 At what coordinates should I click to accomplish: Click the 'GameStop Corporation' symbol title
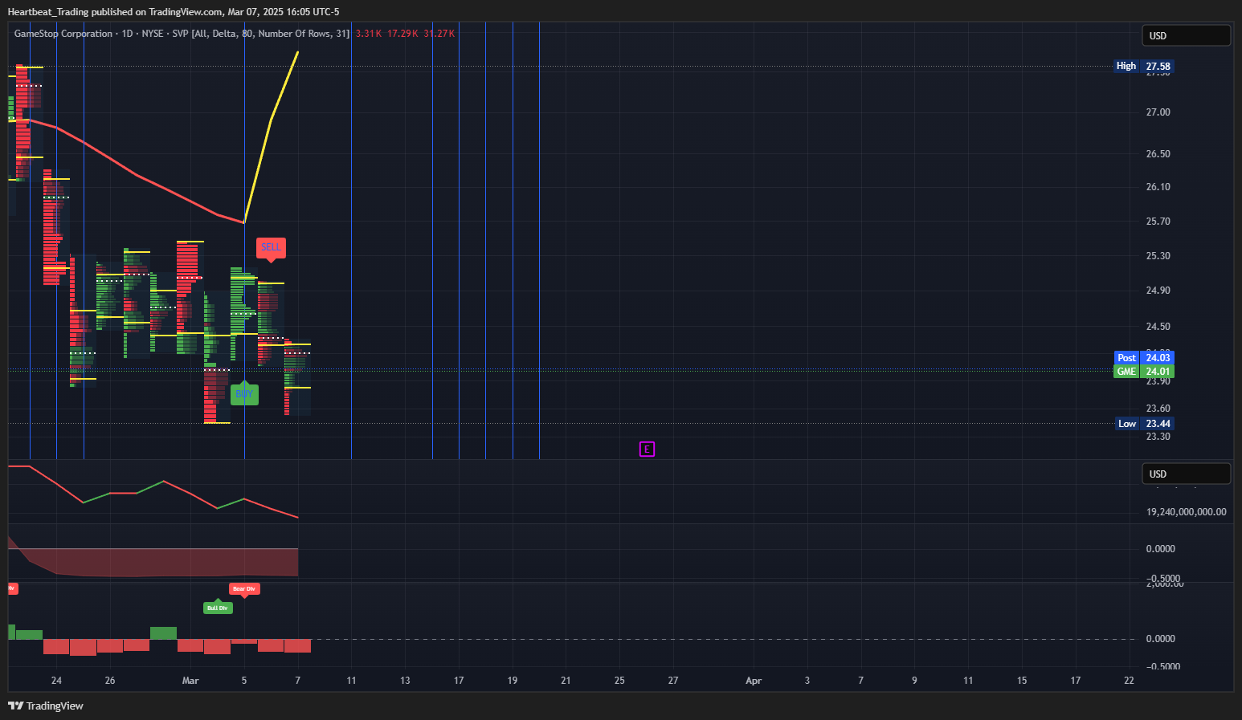click(x=63, y=34)
